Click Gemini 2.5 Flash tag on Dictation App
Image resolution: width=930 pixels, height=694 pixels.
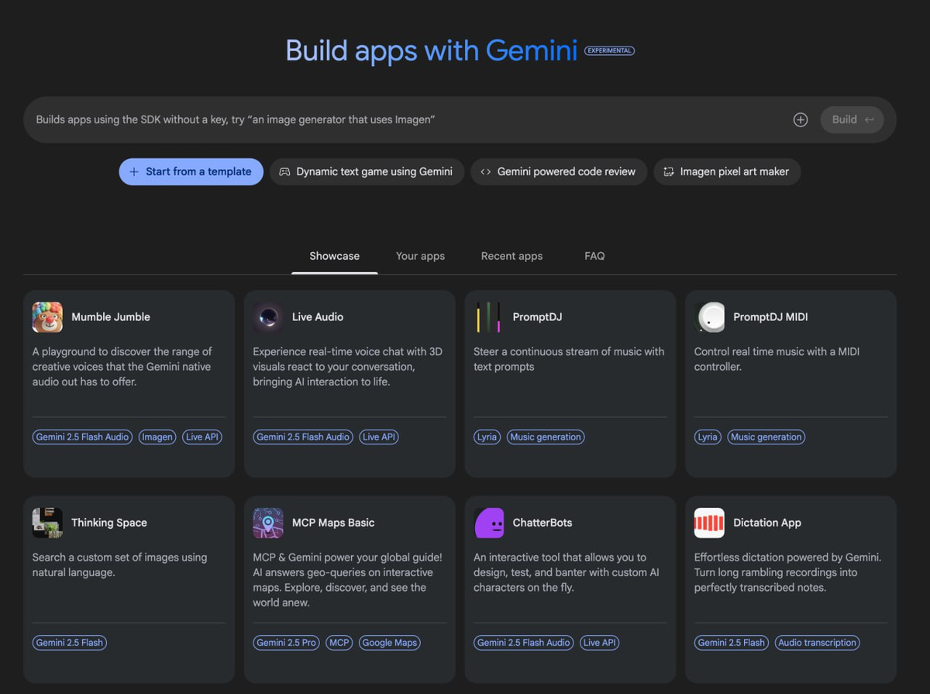click(732, 642)
